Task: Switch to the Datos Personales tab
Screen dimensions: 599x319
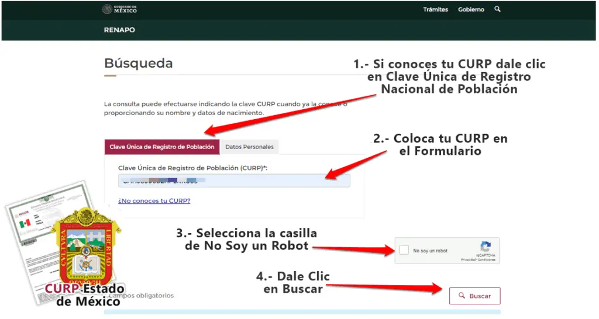Action: [249, 147]
